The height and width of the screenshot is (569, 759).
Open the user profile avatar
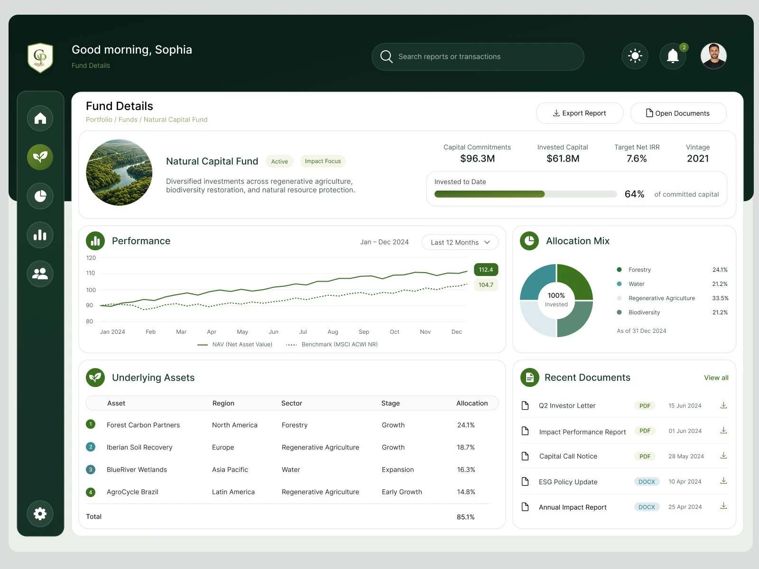(713, 56)
